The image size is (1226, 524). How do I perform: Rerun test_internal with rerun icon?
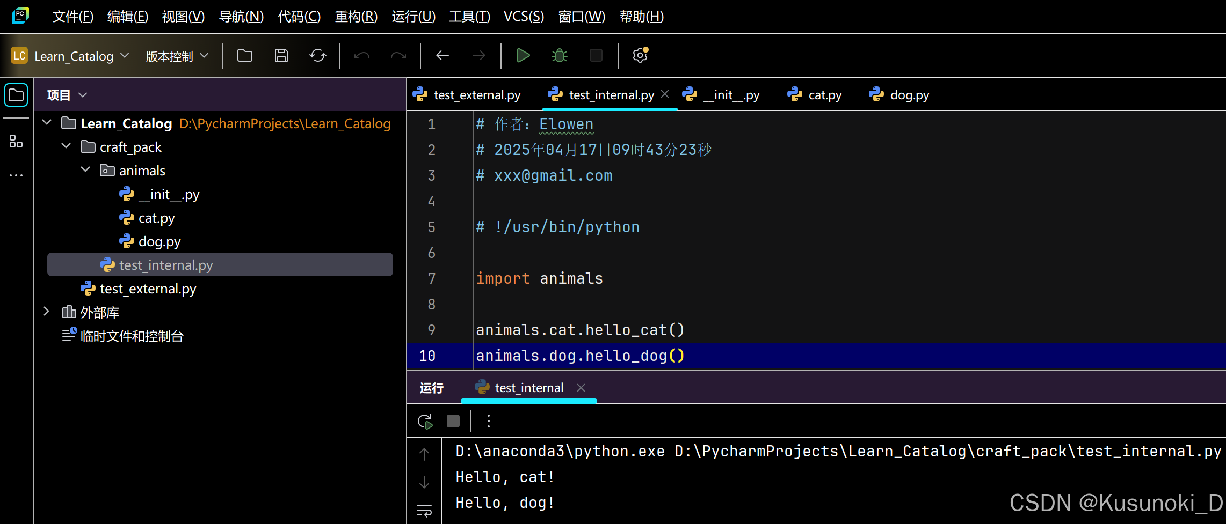(425, 422)
